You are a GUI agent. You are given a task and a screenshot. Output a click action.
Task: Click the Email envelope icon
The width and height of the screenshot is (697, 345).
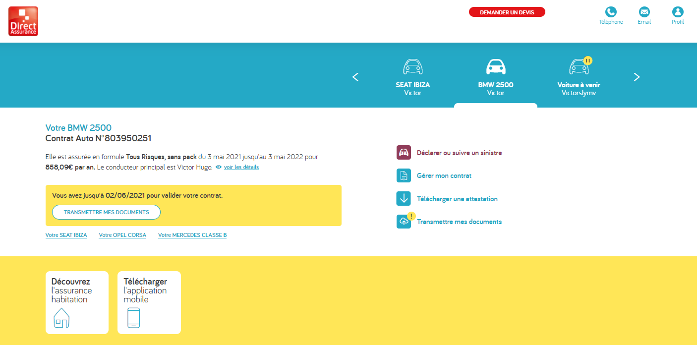point(644,12)
